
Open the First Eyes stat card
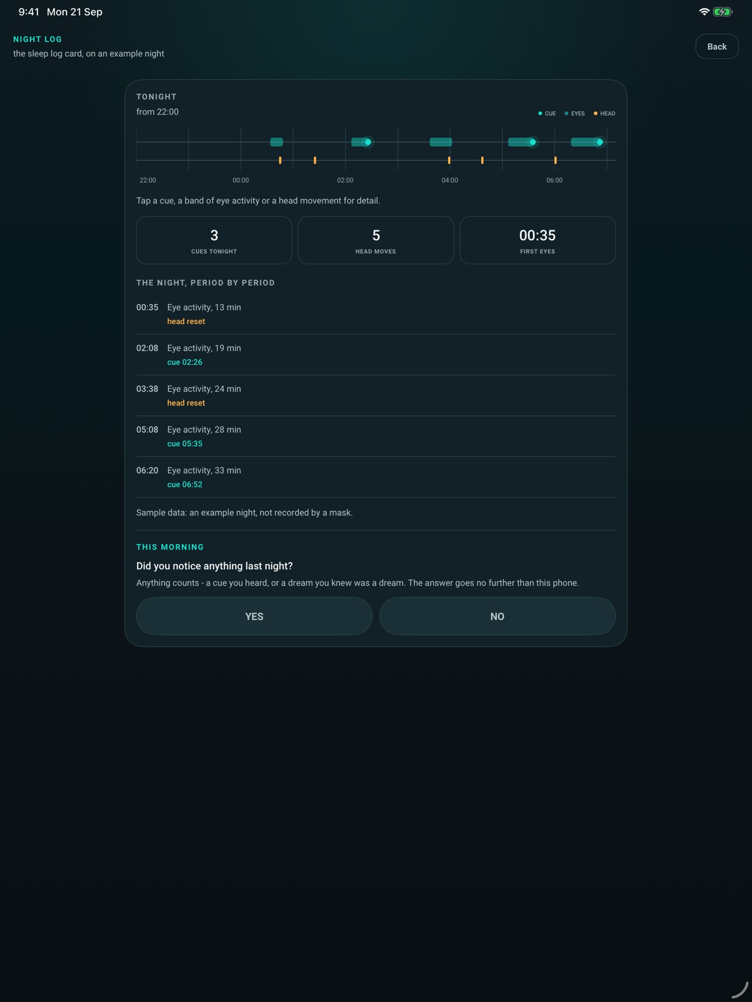click(537, 240)
